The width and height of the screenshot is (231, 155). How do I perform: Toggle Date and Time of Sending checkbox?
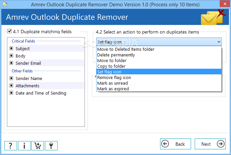click(11, 93)
